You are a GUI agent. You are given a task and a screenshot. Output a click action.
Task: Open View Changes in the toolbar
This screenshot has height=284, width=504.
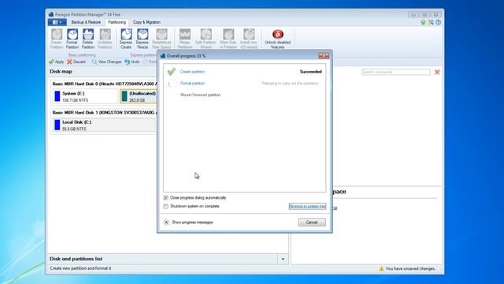point(107,62)
